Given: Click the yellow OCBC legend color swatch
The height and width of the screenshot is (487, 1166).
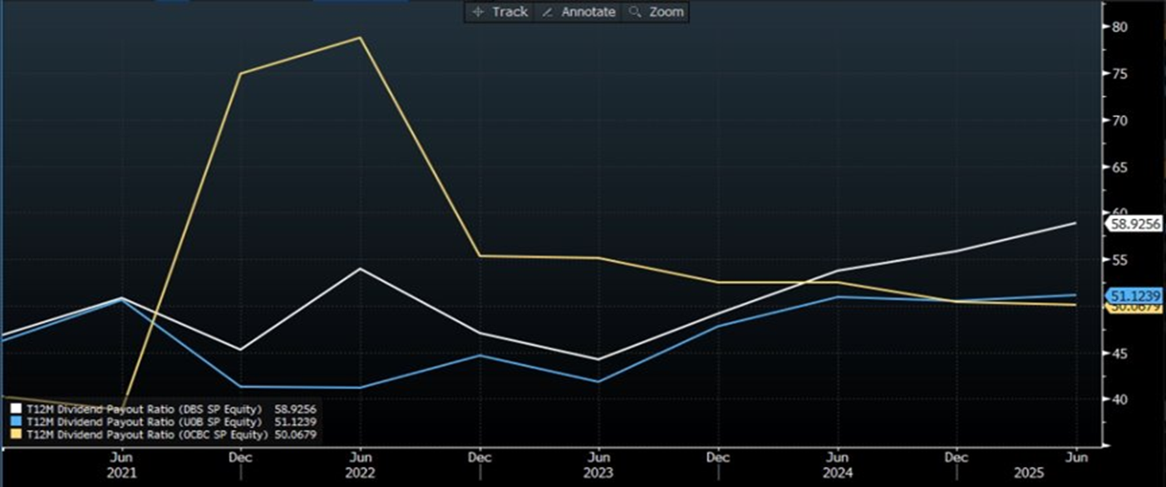Looking at the screenshot, I should coord(17,434).
